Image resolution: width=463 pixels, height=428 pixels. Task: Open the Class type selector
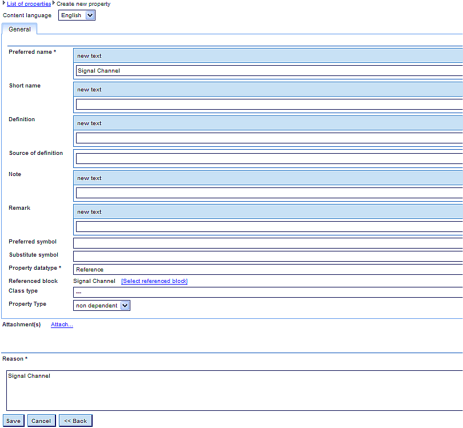(x=269, y=293)
